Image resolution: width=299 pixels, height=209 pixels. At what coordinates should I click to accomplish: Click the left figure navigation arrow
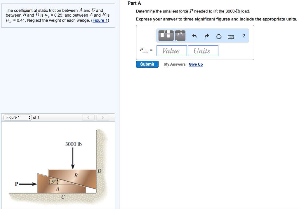click(88, 117)
